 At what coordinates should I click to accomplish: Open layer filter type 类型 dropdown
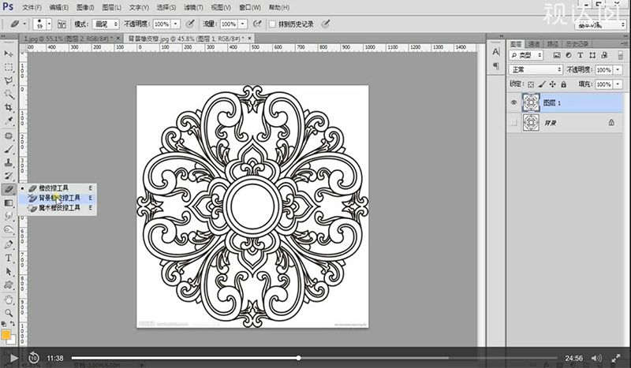(526, 55)
